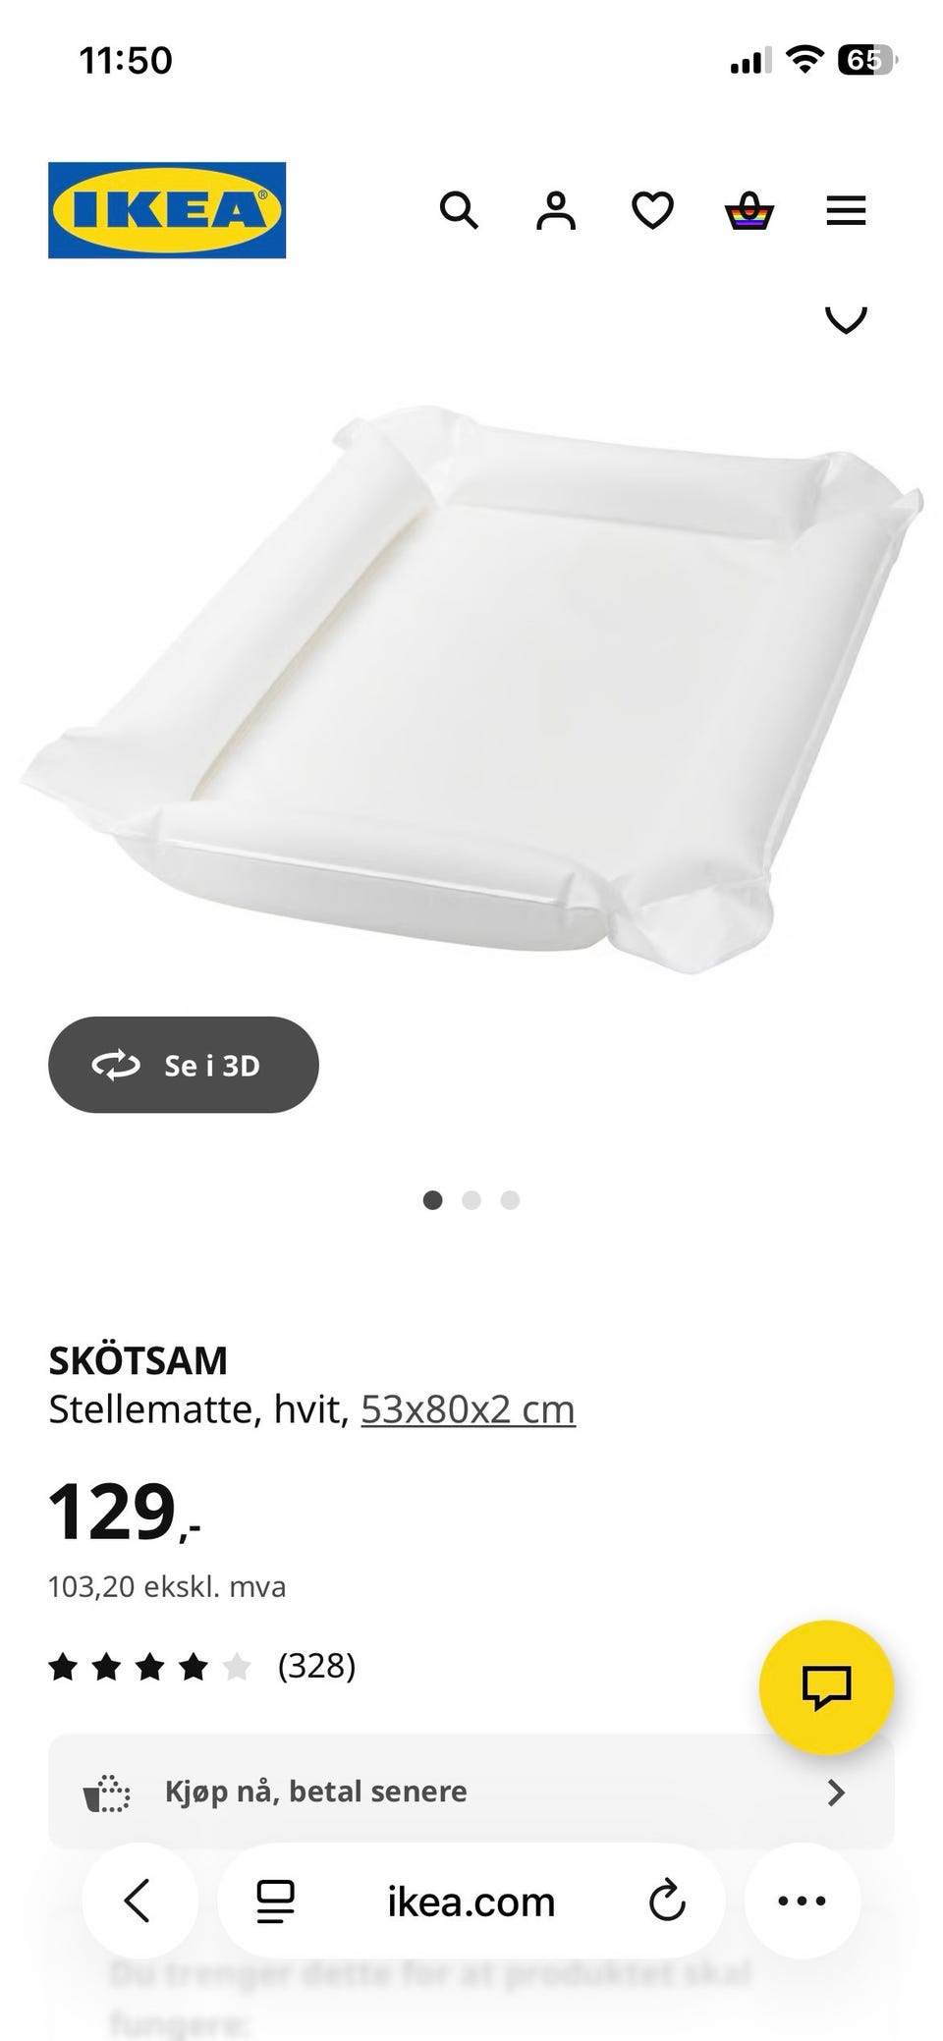Open the IKEA search magnifier icon

459,210
